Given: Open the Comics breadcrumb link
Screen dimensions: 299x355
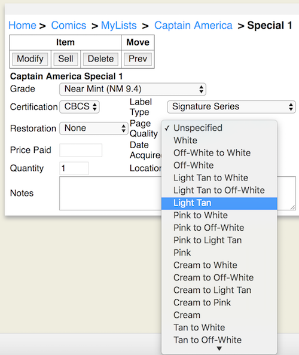Looking at the screenshot, I should tap(69, 25).
